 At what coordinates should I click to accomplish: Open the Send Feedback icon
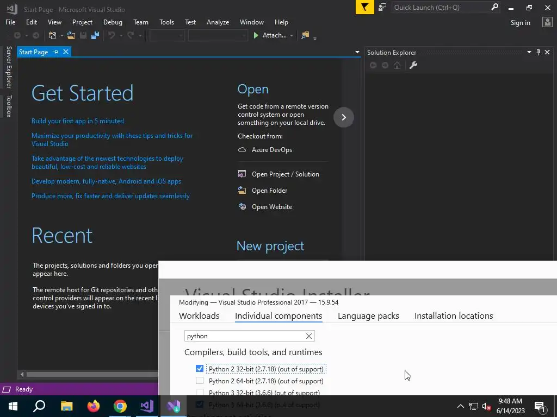(382, 7)
